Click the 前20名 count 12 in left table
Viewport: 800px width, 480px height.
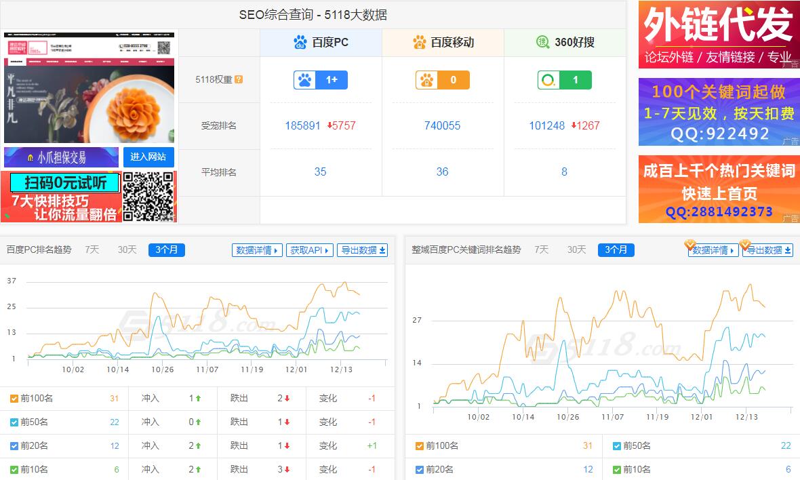pyautogui.click(x=115, y=446)
